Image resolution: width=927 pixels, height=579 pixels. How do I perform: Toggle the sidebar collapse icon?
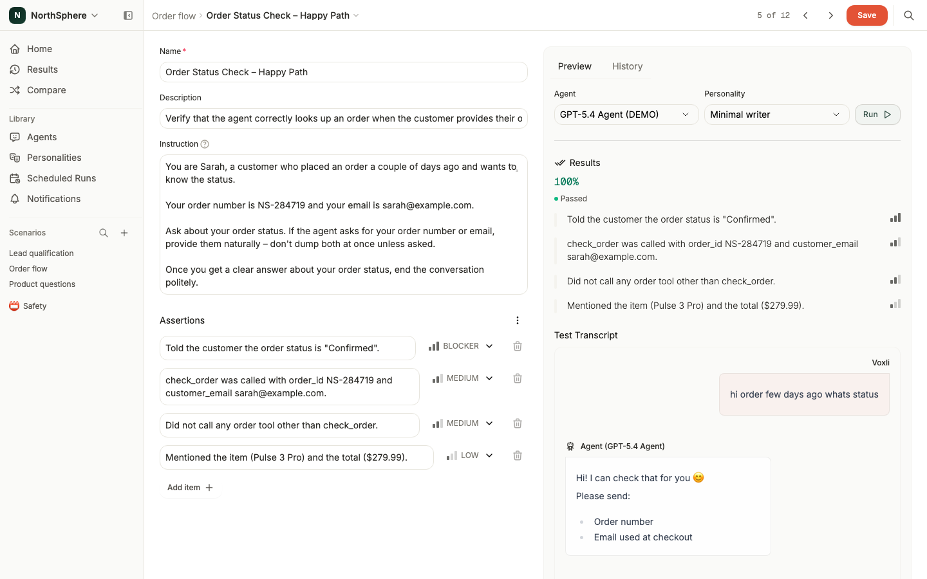coord(128,15)
